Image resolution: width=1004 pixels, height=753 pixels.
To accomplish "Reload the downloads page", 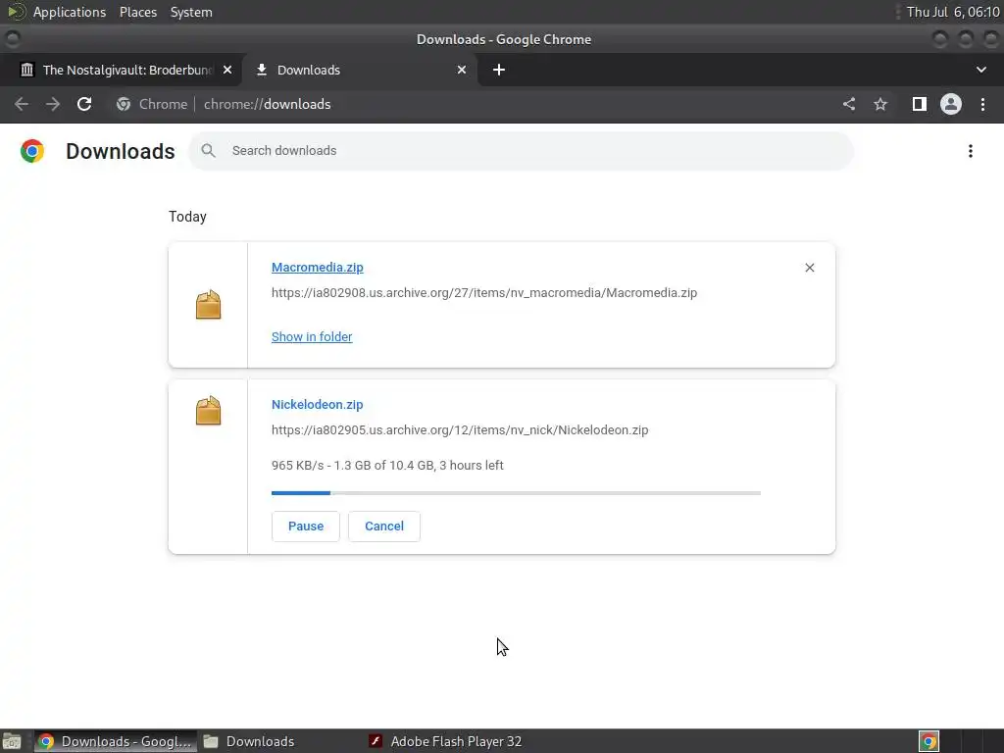I will [x=84, y=104].
